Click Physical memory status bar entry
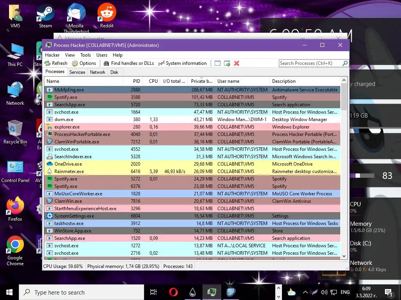Image resolution: width=401 pixels, height=300 pixels. pyautogui.click(x=123, y=266)
